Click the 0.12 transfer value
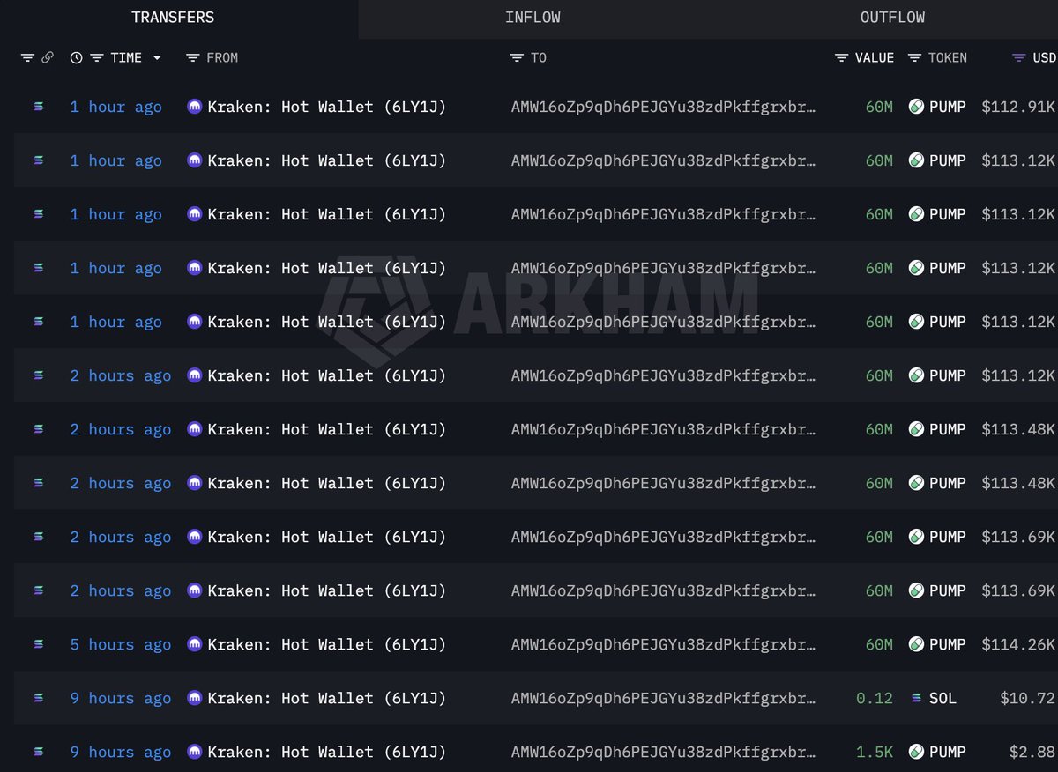Image resolution: width=1058 pixels, height=772 pixels. tap(875, 698)
